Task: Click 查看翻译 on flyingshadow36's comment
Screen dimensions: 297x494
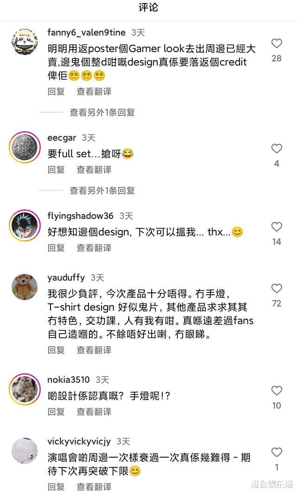Action: [94, 248]
